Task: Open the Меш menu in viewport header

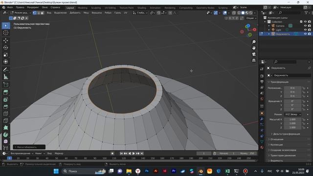Action: click(86, 13)
